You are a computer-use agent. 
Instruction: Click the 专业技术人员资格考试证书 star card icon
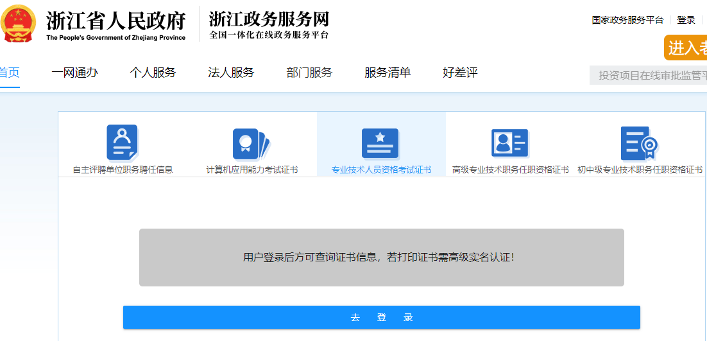(x=380, y=143)
